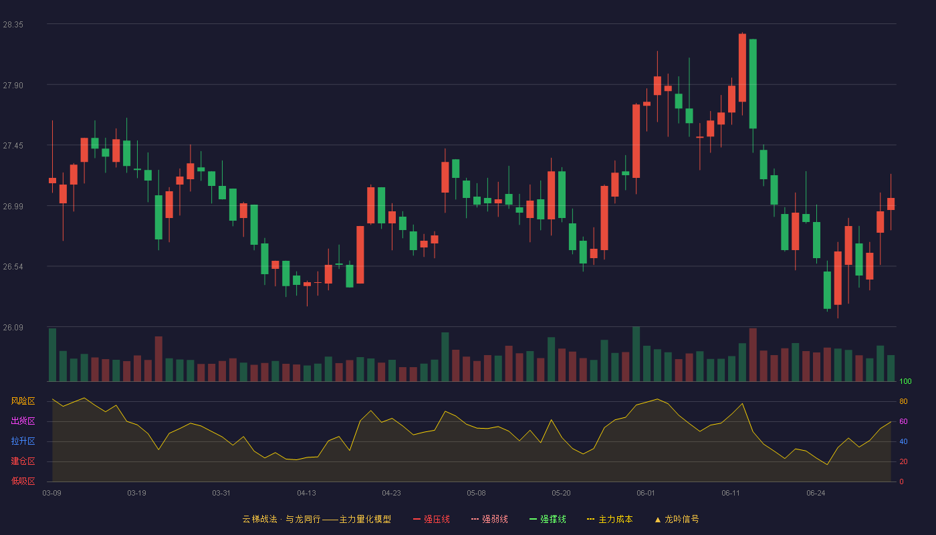This screenshot has width=936, height=535.
Task: Click the magenta 60 indicator axis value
Action: click(x=903, y=421)
